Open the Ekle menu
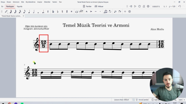 23,2
